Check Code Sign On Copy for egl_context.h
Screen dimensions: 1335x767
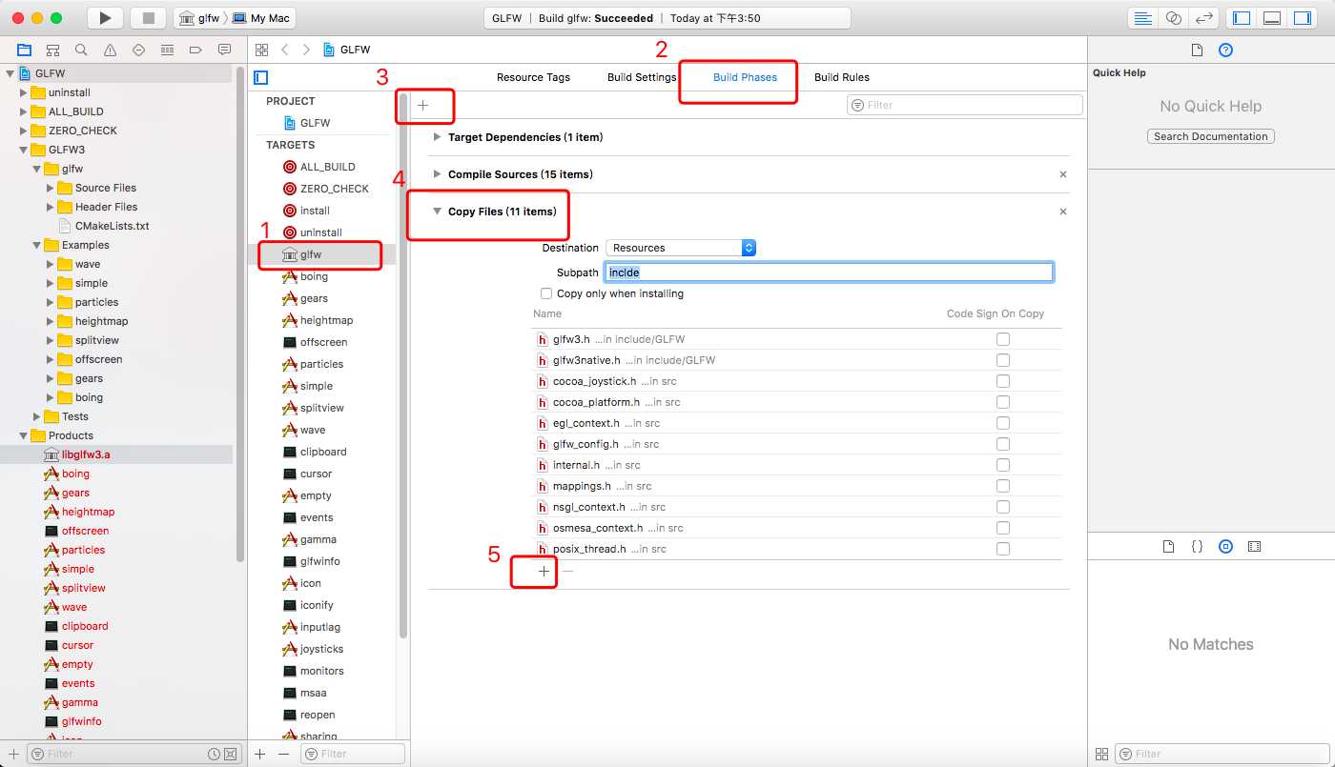click(1003, 423)
